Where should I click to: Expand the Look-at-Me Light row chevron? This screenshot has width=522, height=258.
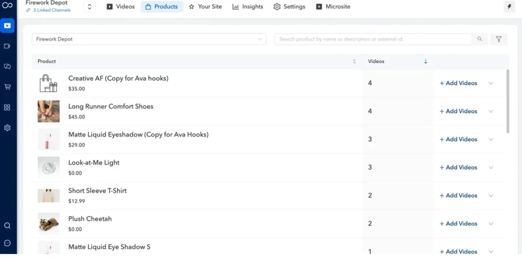tap(491, 167)
